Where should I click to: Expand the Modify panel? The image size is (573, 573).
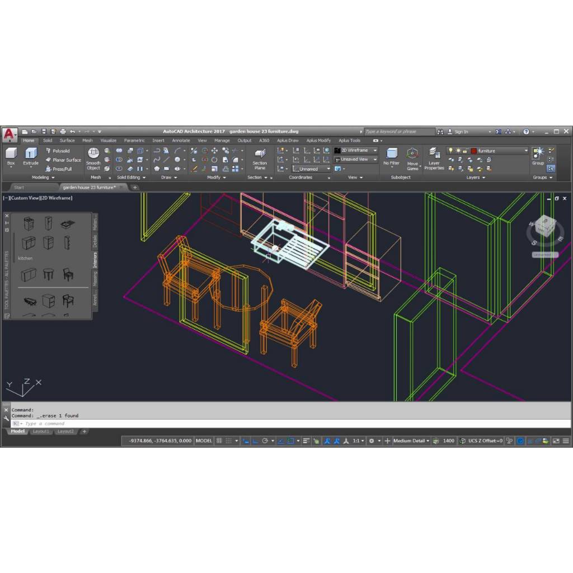click(217, 177)
